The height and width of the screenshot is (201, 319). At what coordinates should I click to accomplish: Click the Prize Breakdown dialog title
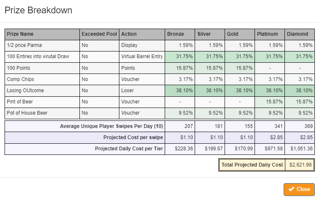(38, 10)
